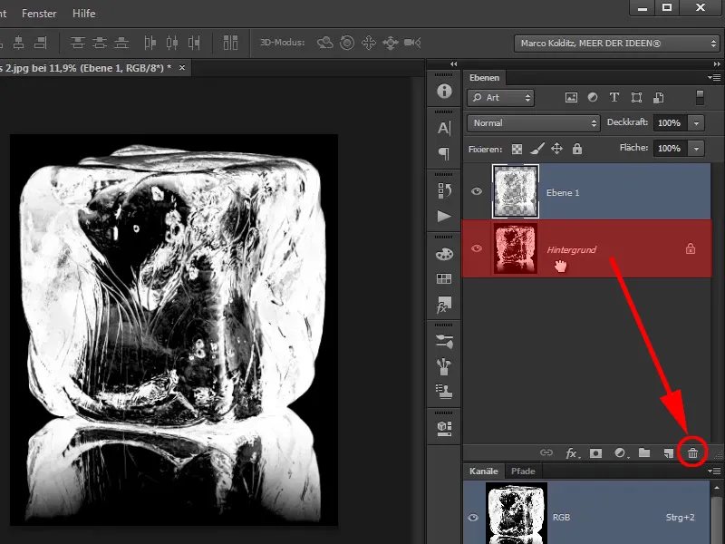Distribute left edges icon

tap(150, 43)
